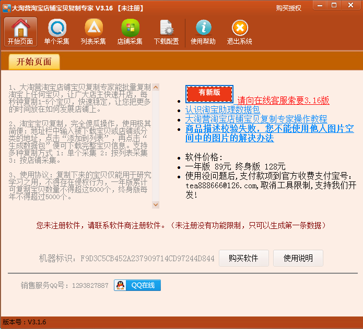Click the red 有新版 button
The height and width of the screenshot is (329, 363).
tap(209, 93)
